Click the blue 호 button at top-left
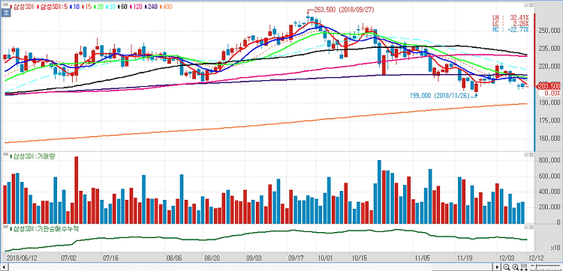This screenshot has width=563, height=271. click(x=6, y=13)
